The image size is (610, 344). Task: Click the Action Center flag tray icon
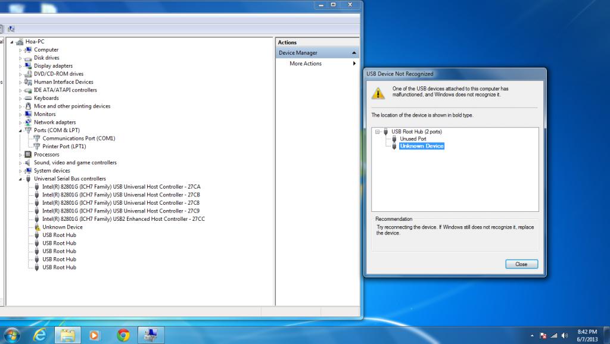click(x=543, y=336)
